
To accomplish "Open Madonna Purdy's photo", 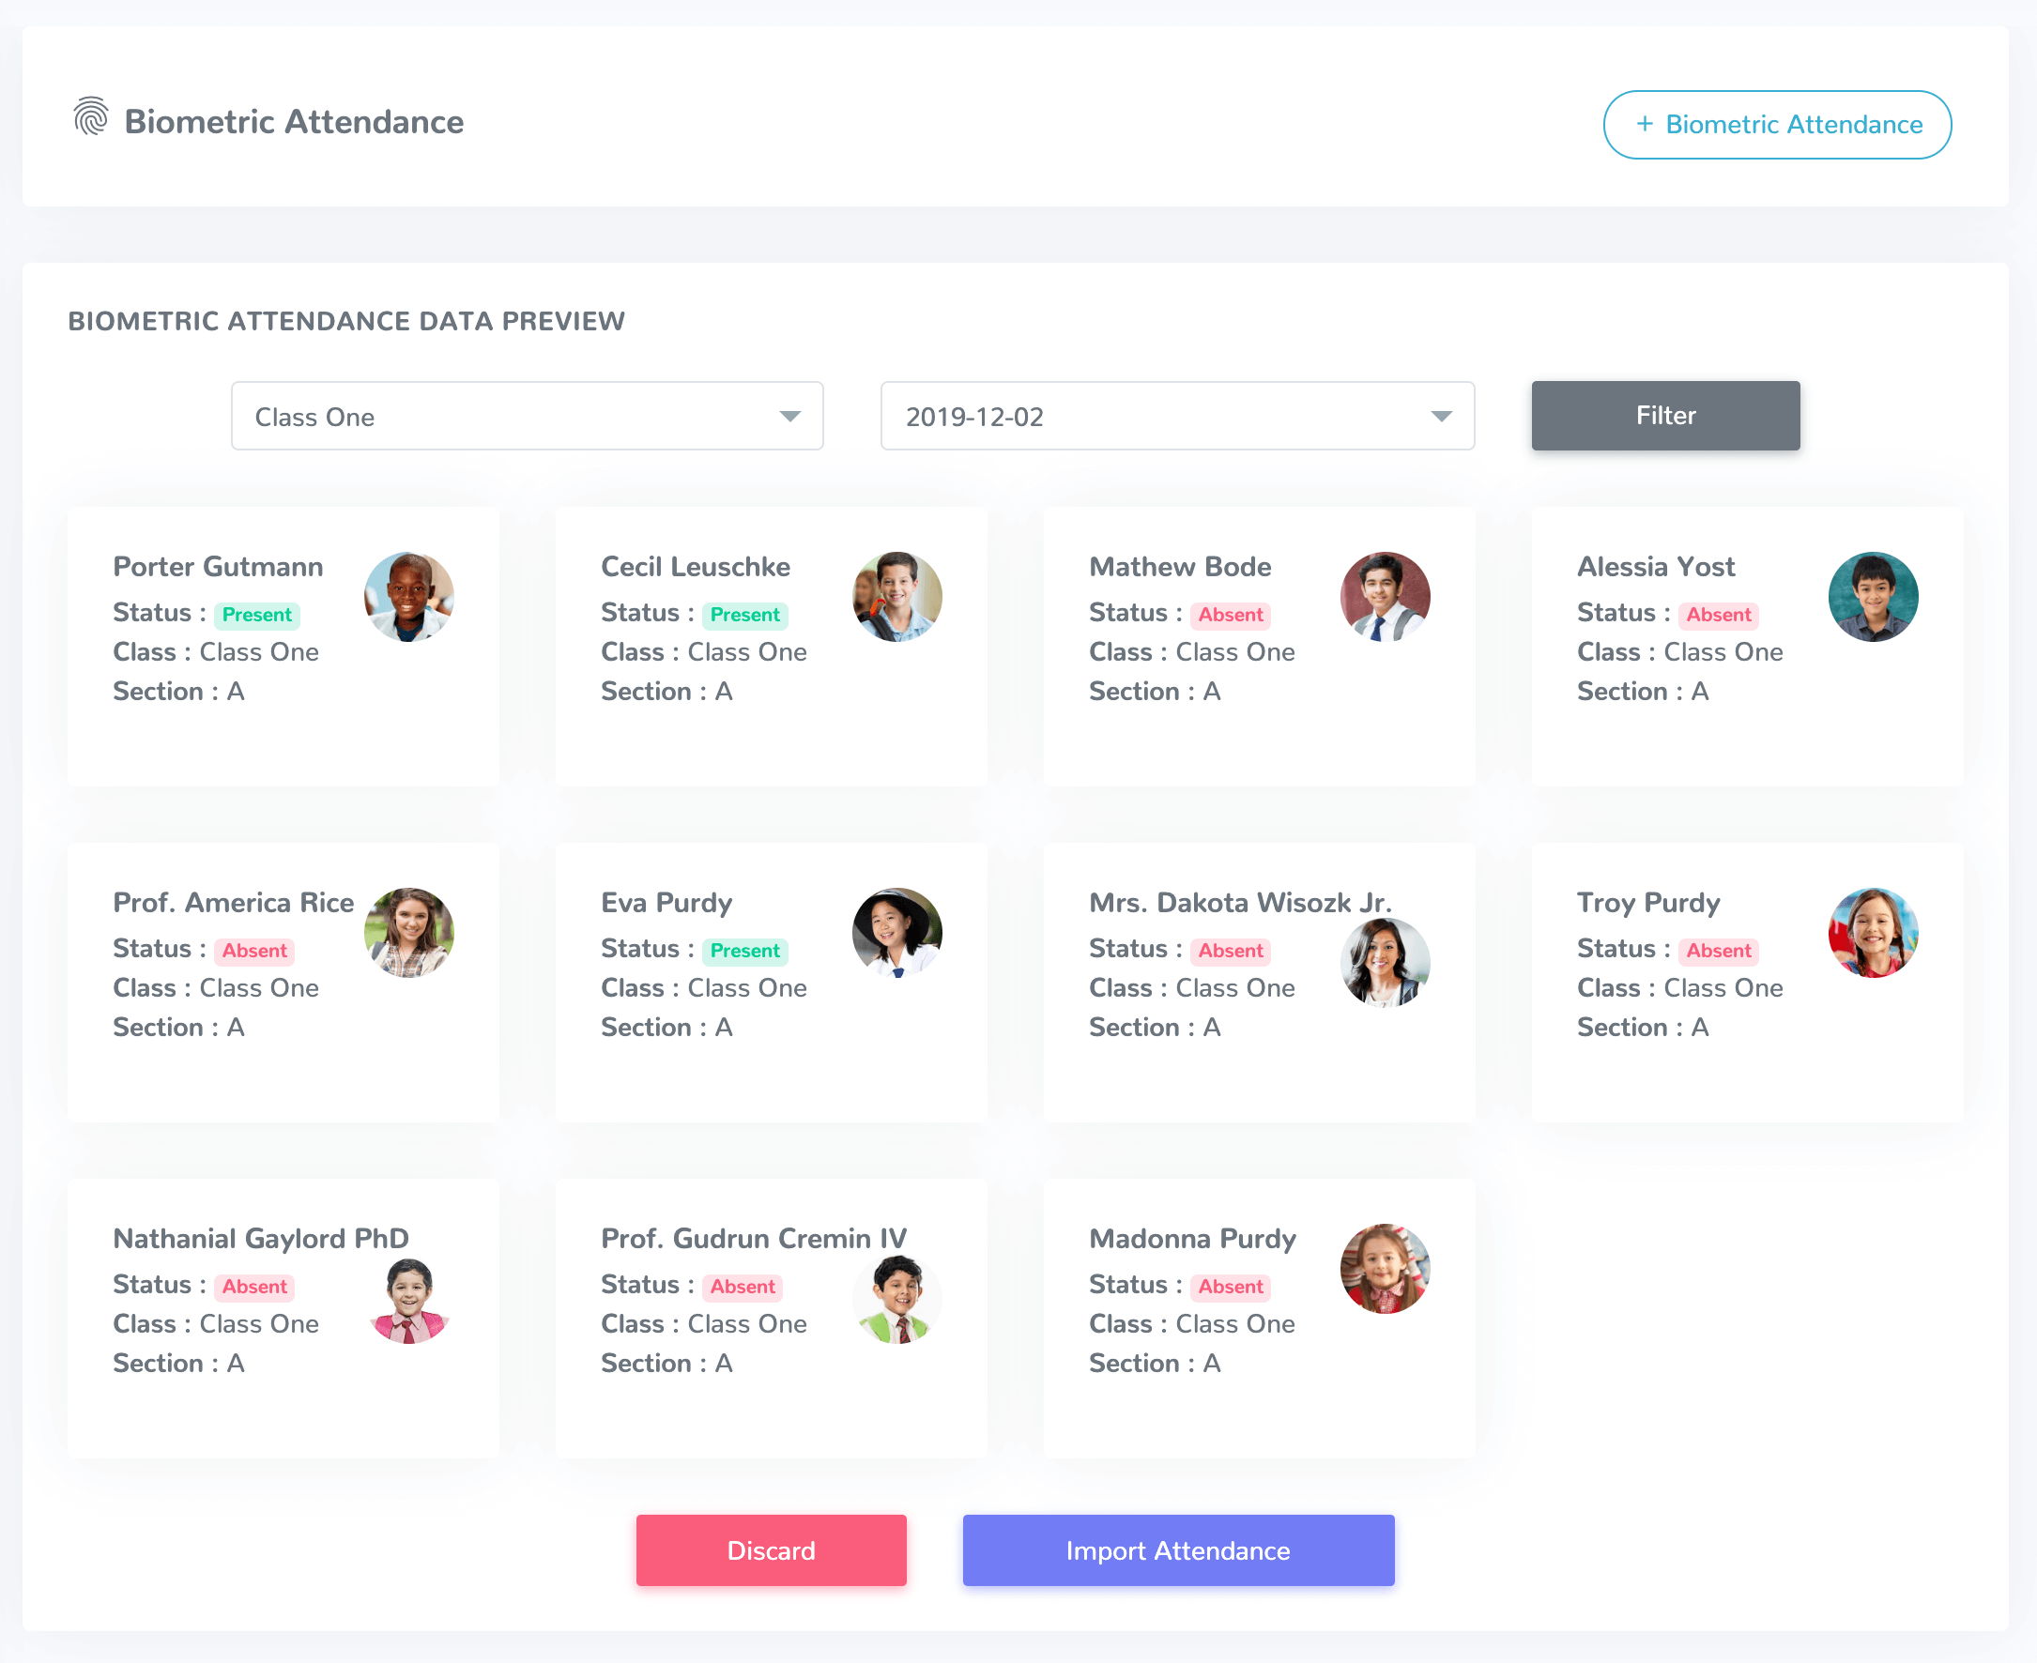I will 1385,1267.
